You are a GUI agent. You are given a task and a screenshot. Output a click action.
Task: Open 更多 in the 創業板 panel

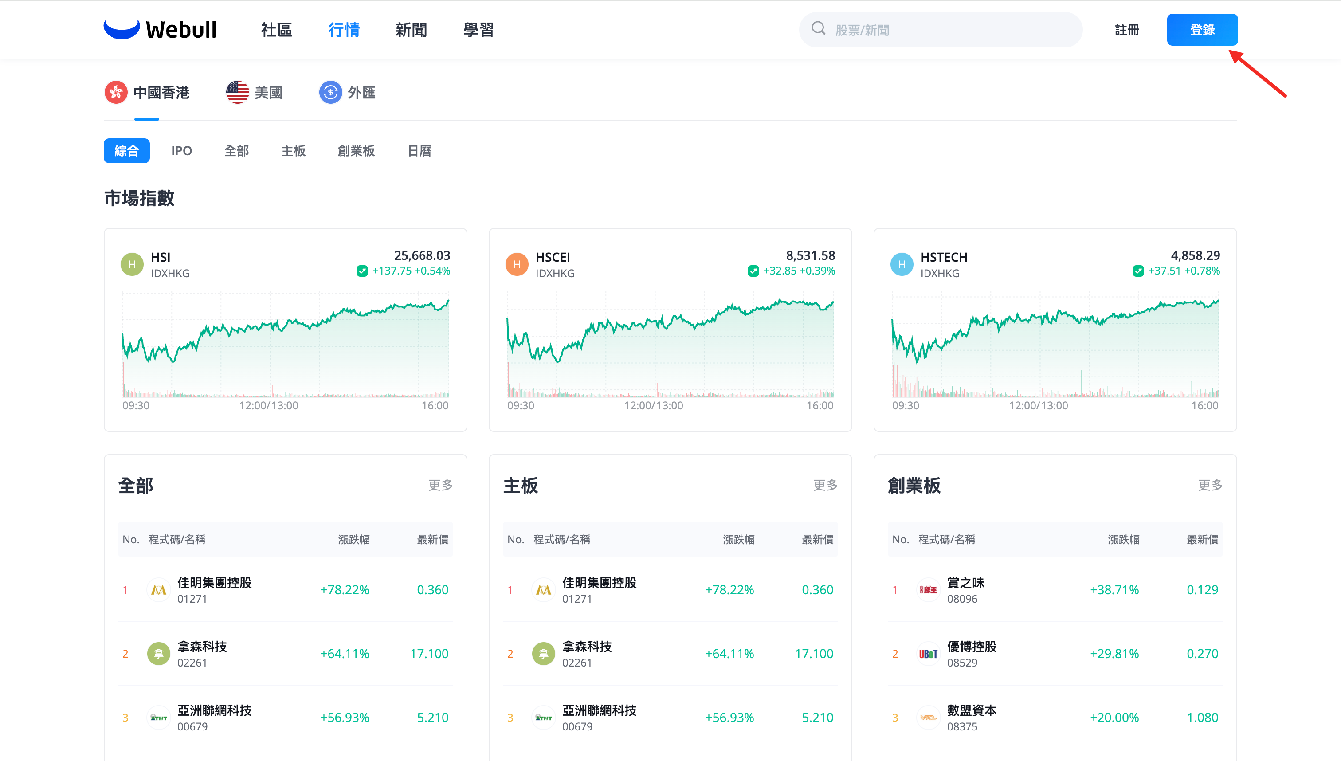pos(1210,486)
